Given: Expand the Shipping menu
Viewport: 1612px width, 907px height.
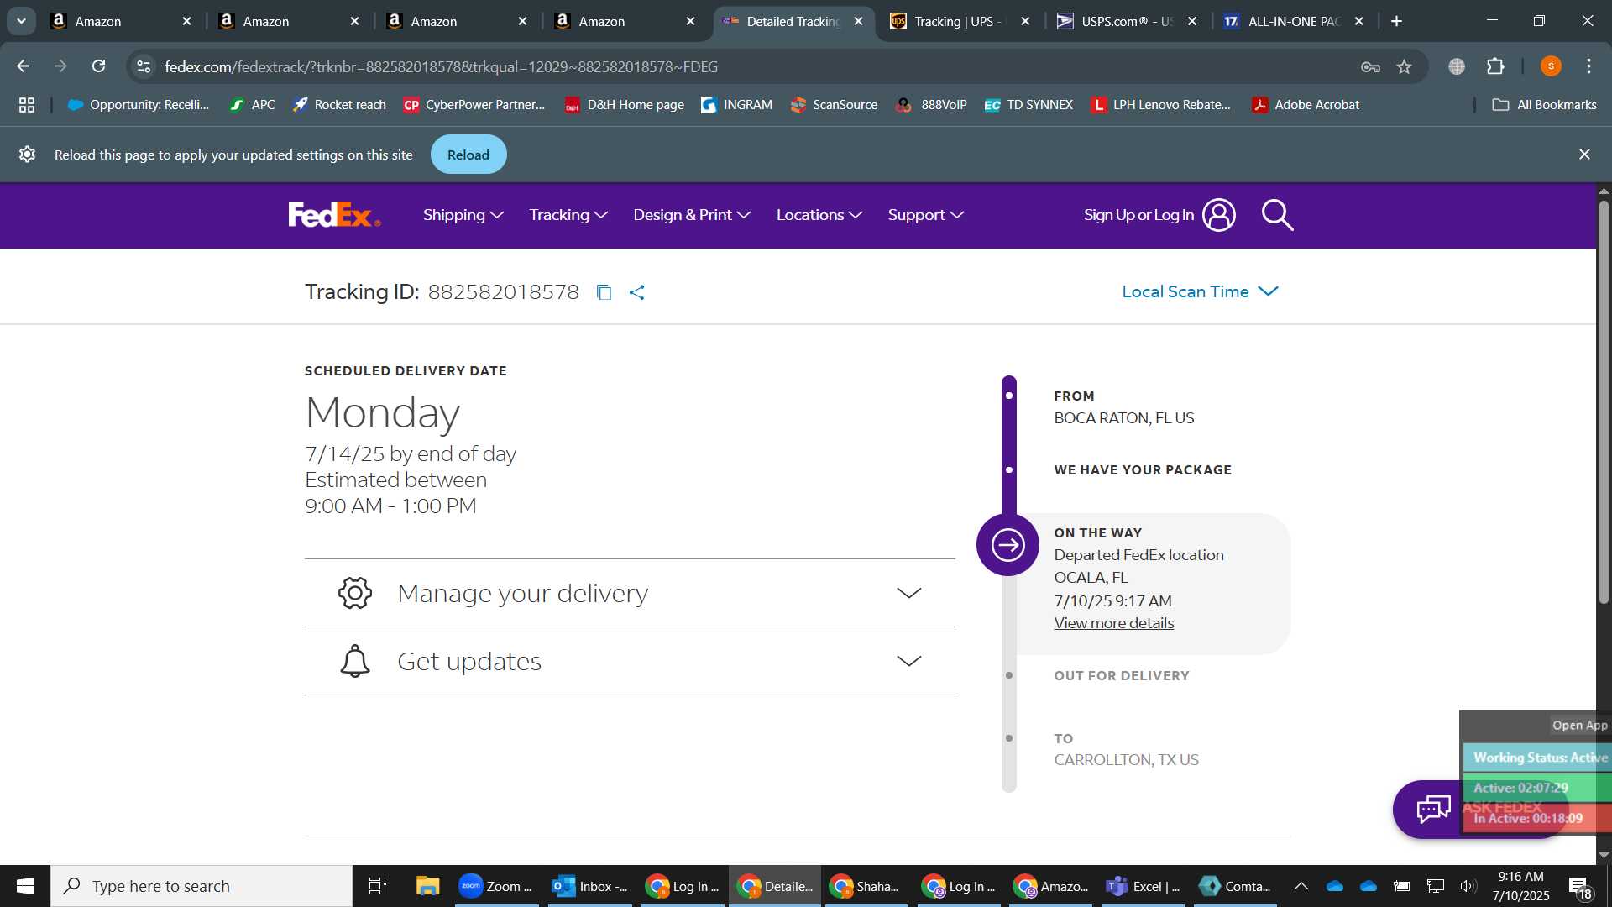Looking at the screenshot, I should (463, 215).
